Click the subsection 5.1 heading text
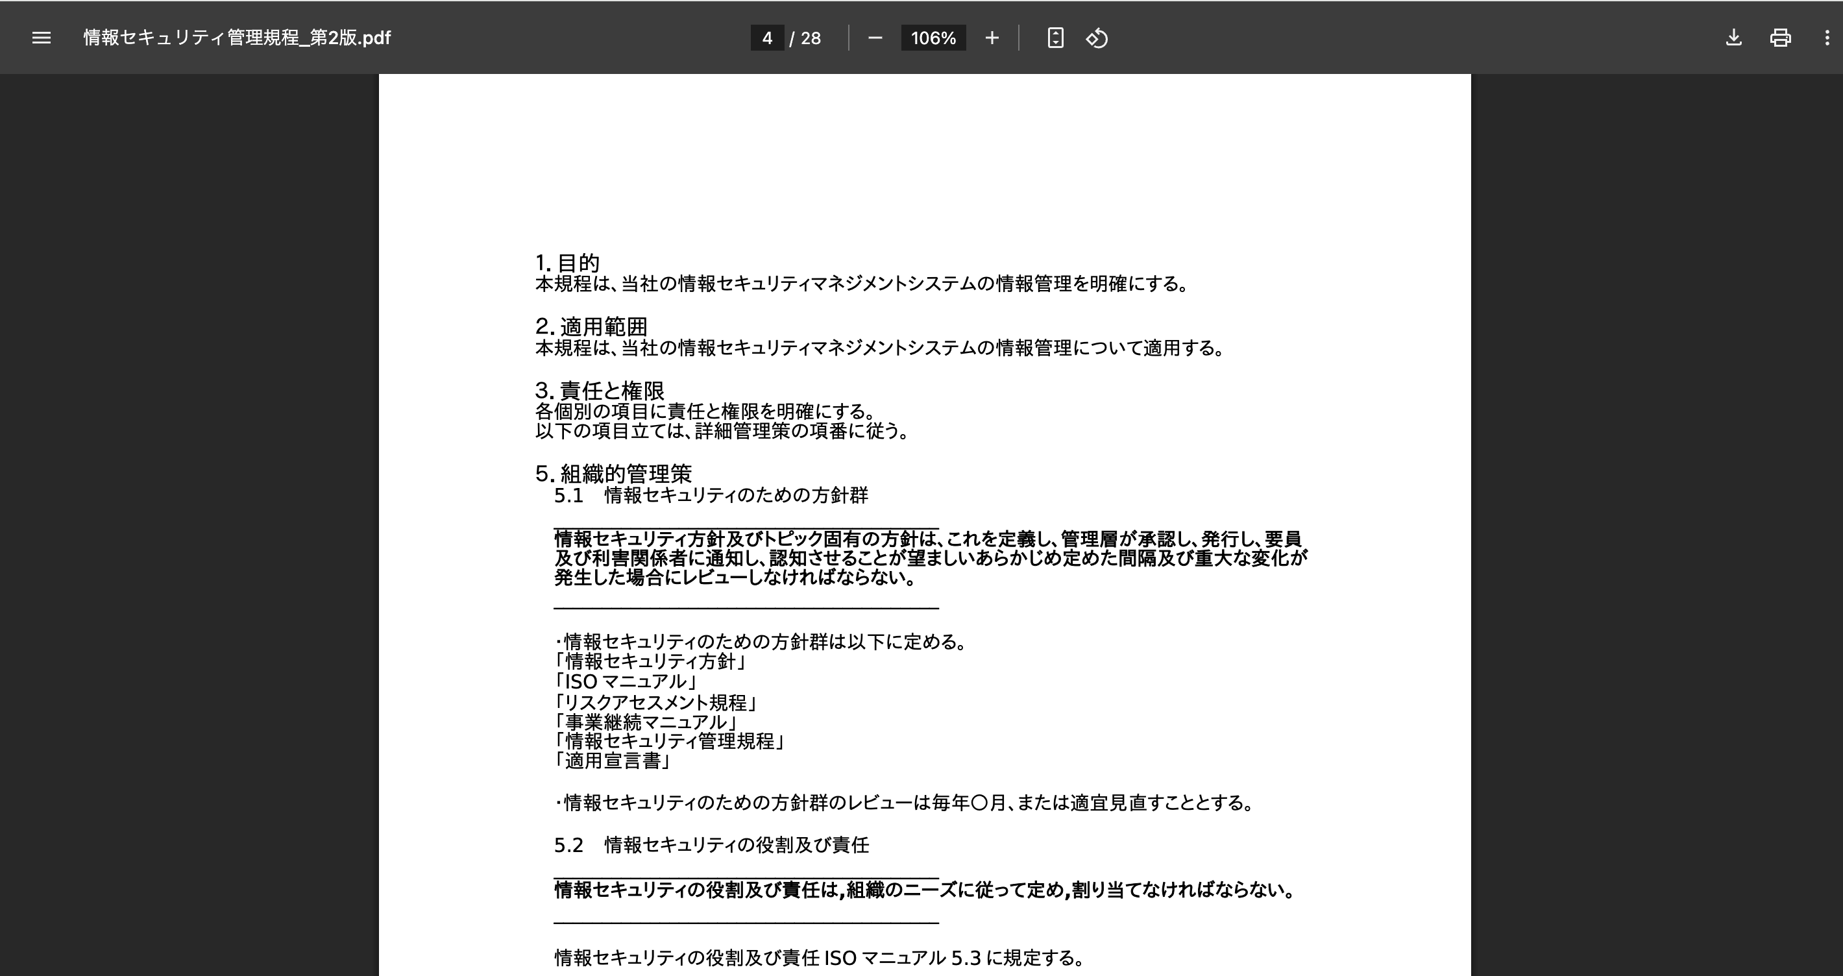This screenshot has height=976, width=1843. point(711,495)
